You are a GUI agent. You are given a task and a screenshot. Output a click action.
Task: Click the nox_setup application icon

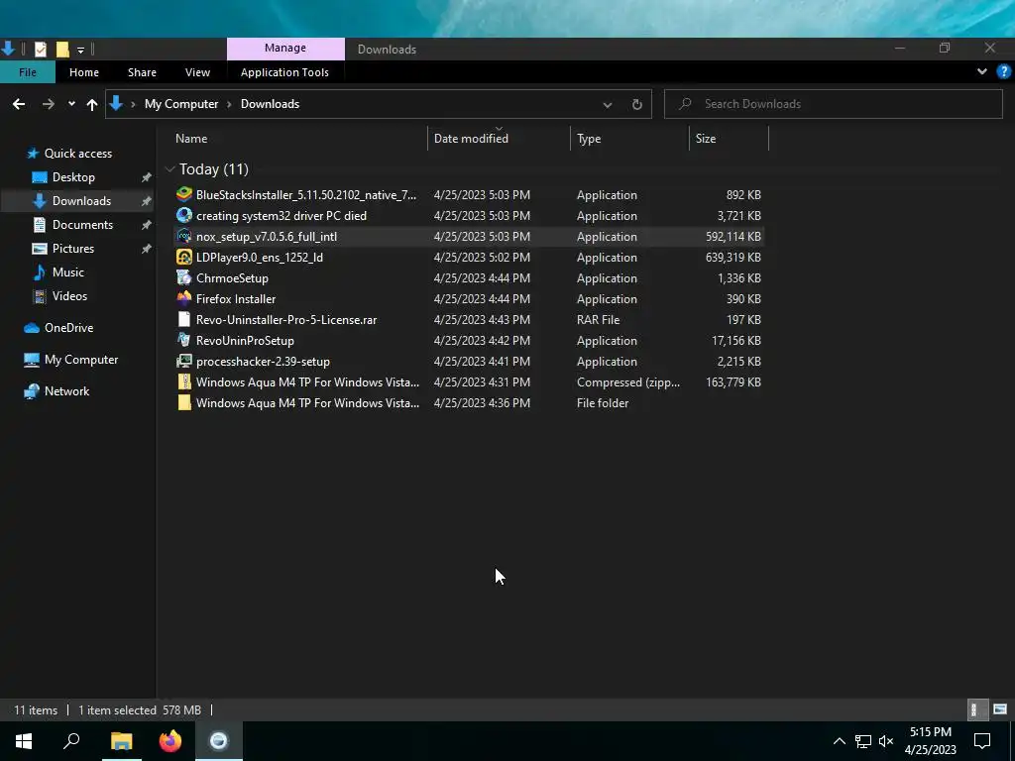point(184,236)
